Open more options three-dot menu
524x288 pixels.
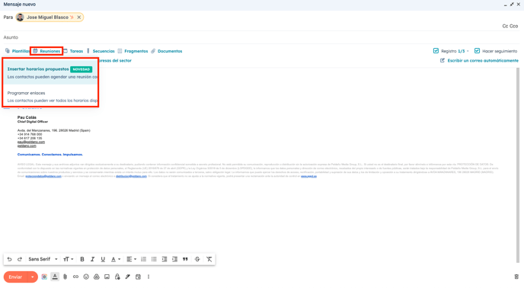point(149,277)
